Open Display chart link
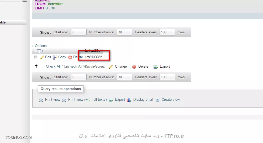This screenshot has width=263, height=143. click(x=143, y=99)
